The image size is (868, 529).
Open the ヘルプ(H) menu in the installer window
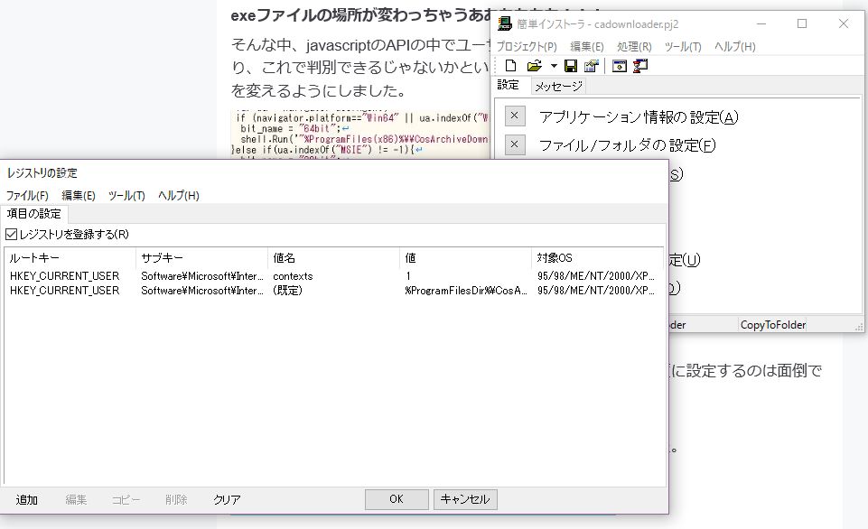(x=734, y=46)
